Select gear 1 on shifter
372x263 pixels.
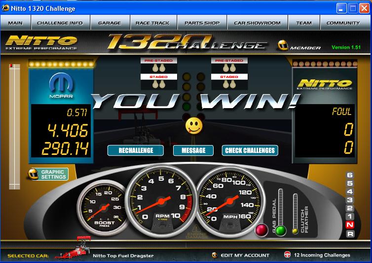350,217
